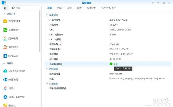The width and height of the screenshot is (173, 107).
Task: Click the memory size value 2048 MB
Action: pyautogui.click(x=114, y=44)
